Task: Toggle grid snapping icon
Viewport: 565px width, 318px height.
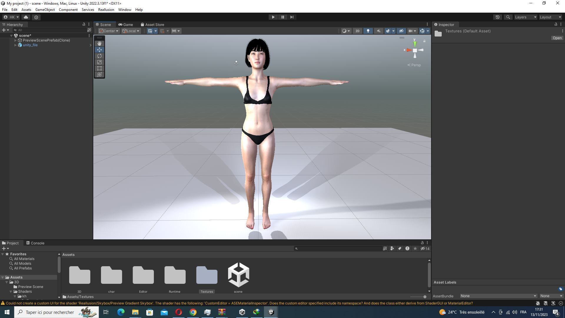Action: (x=162, y=31)
